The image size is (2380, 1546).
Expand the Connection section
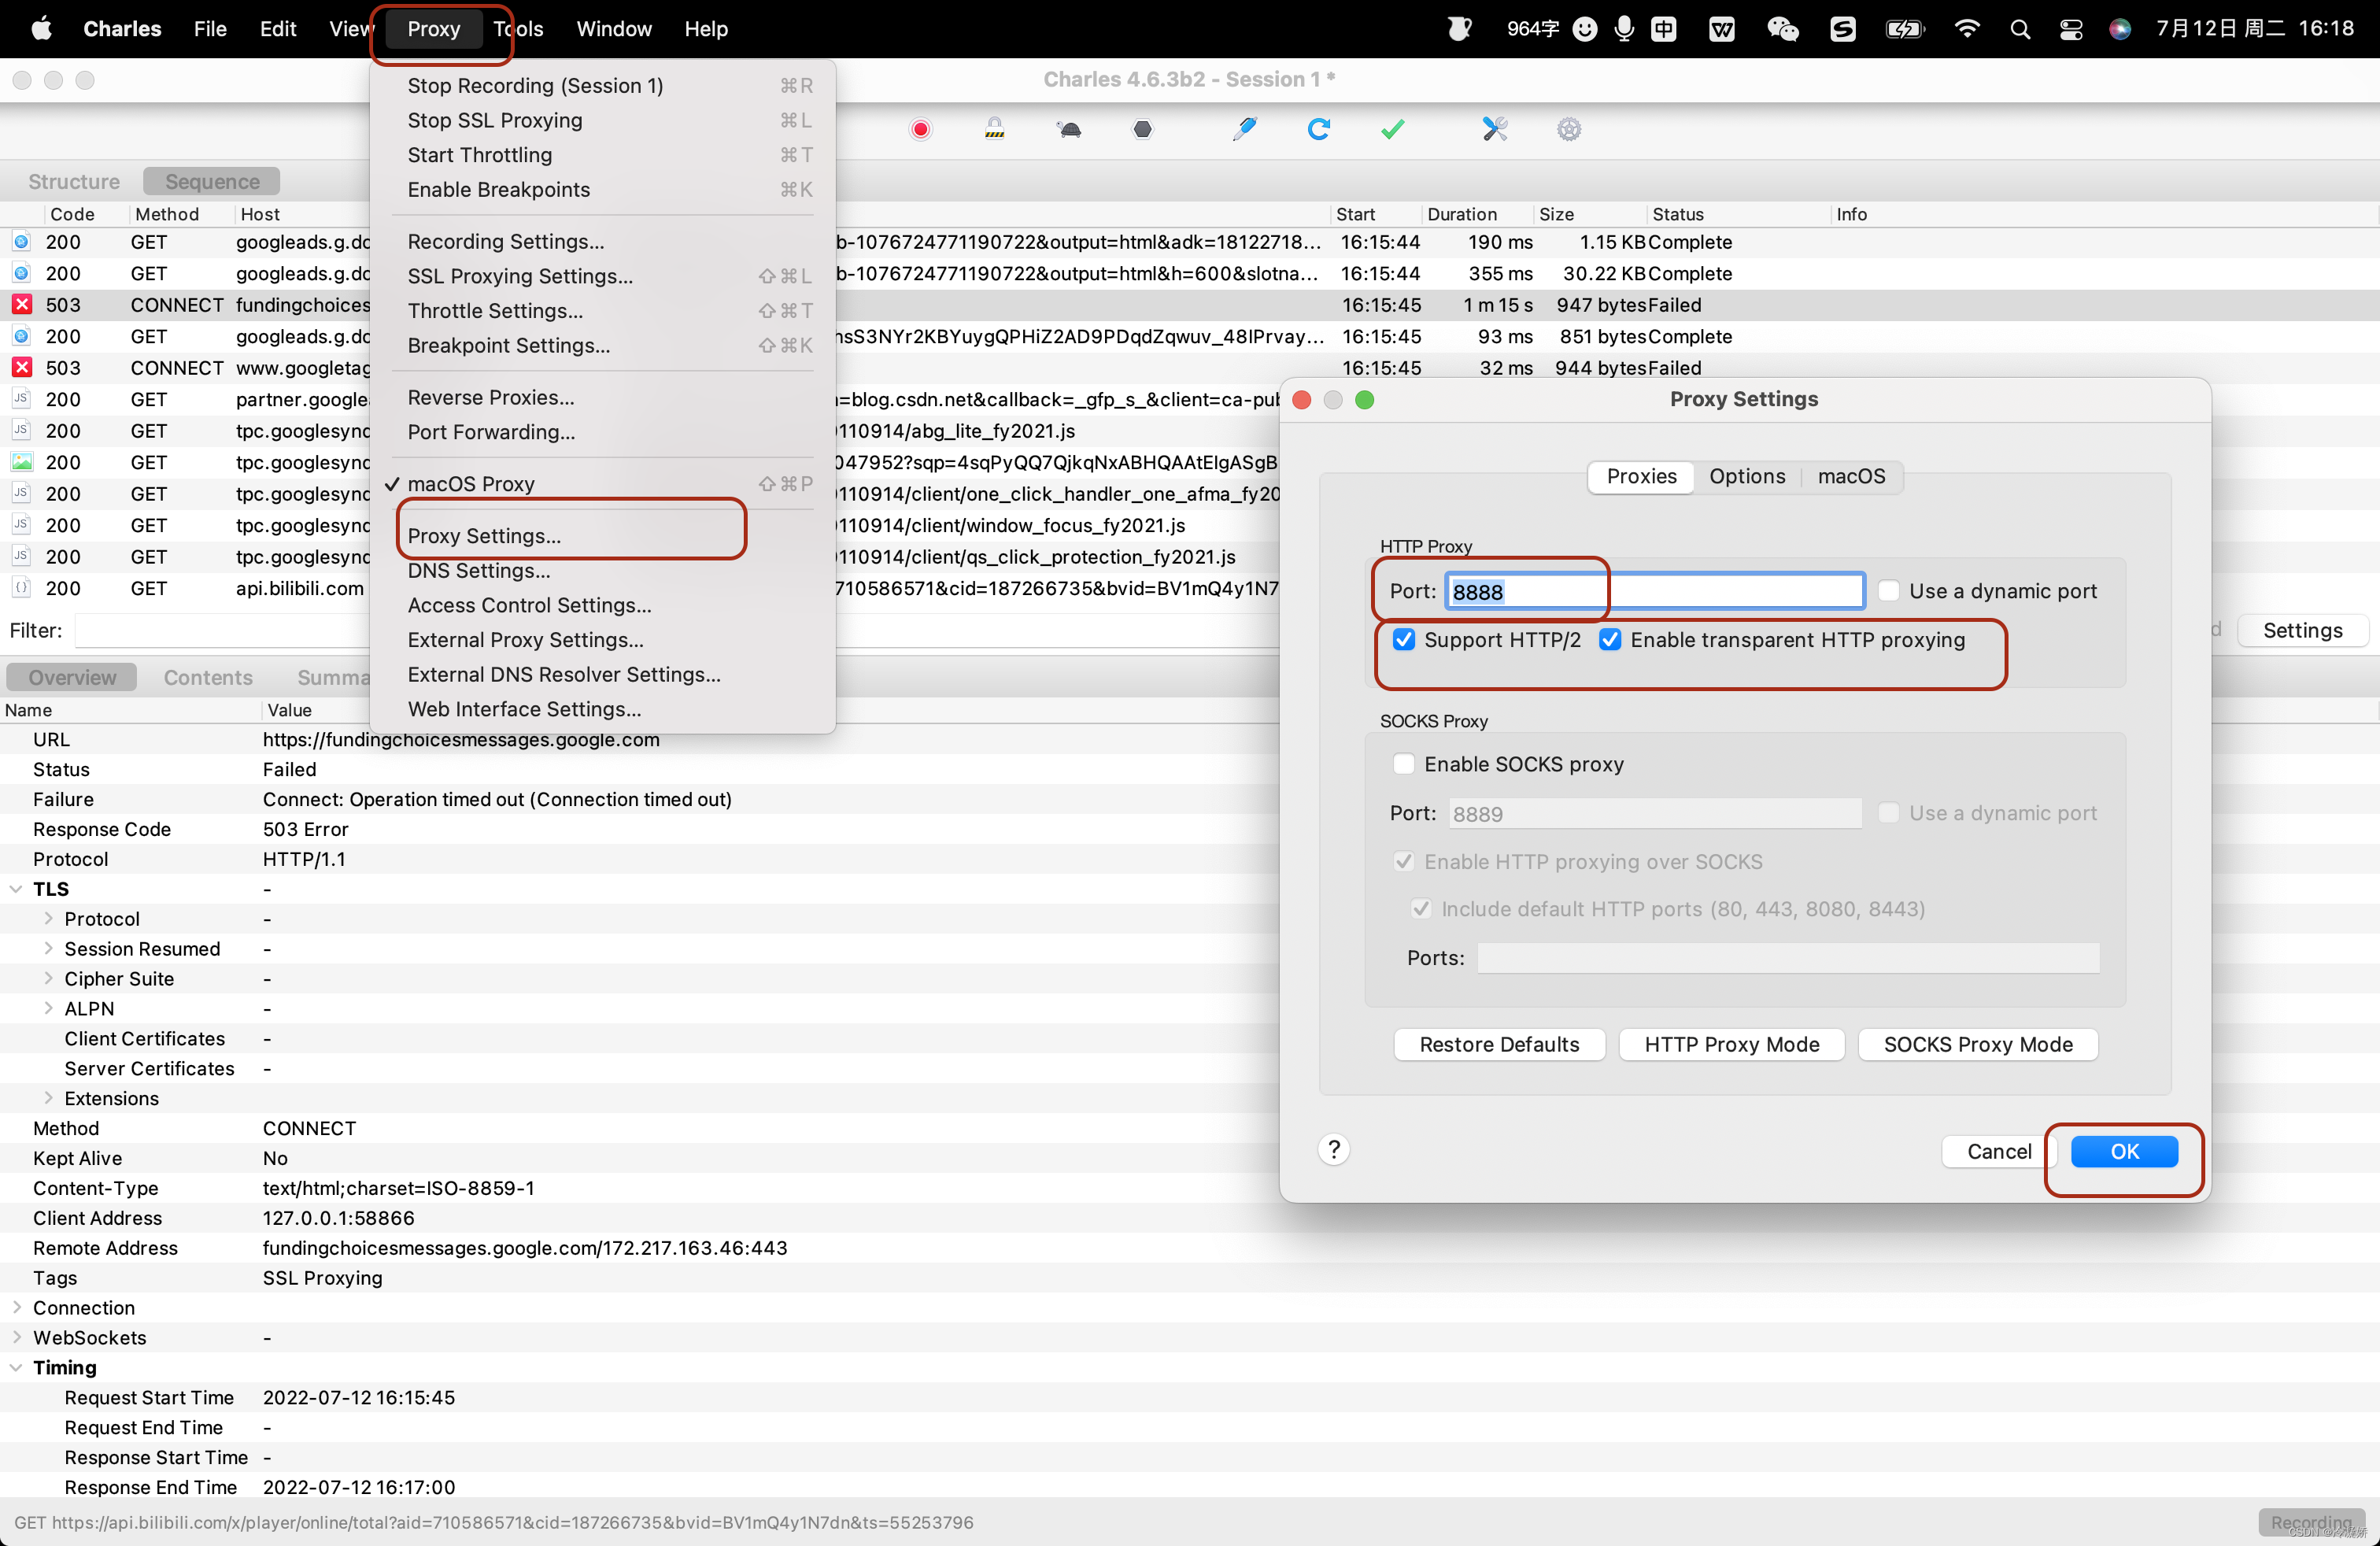16,1308
